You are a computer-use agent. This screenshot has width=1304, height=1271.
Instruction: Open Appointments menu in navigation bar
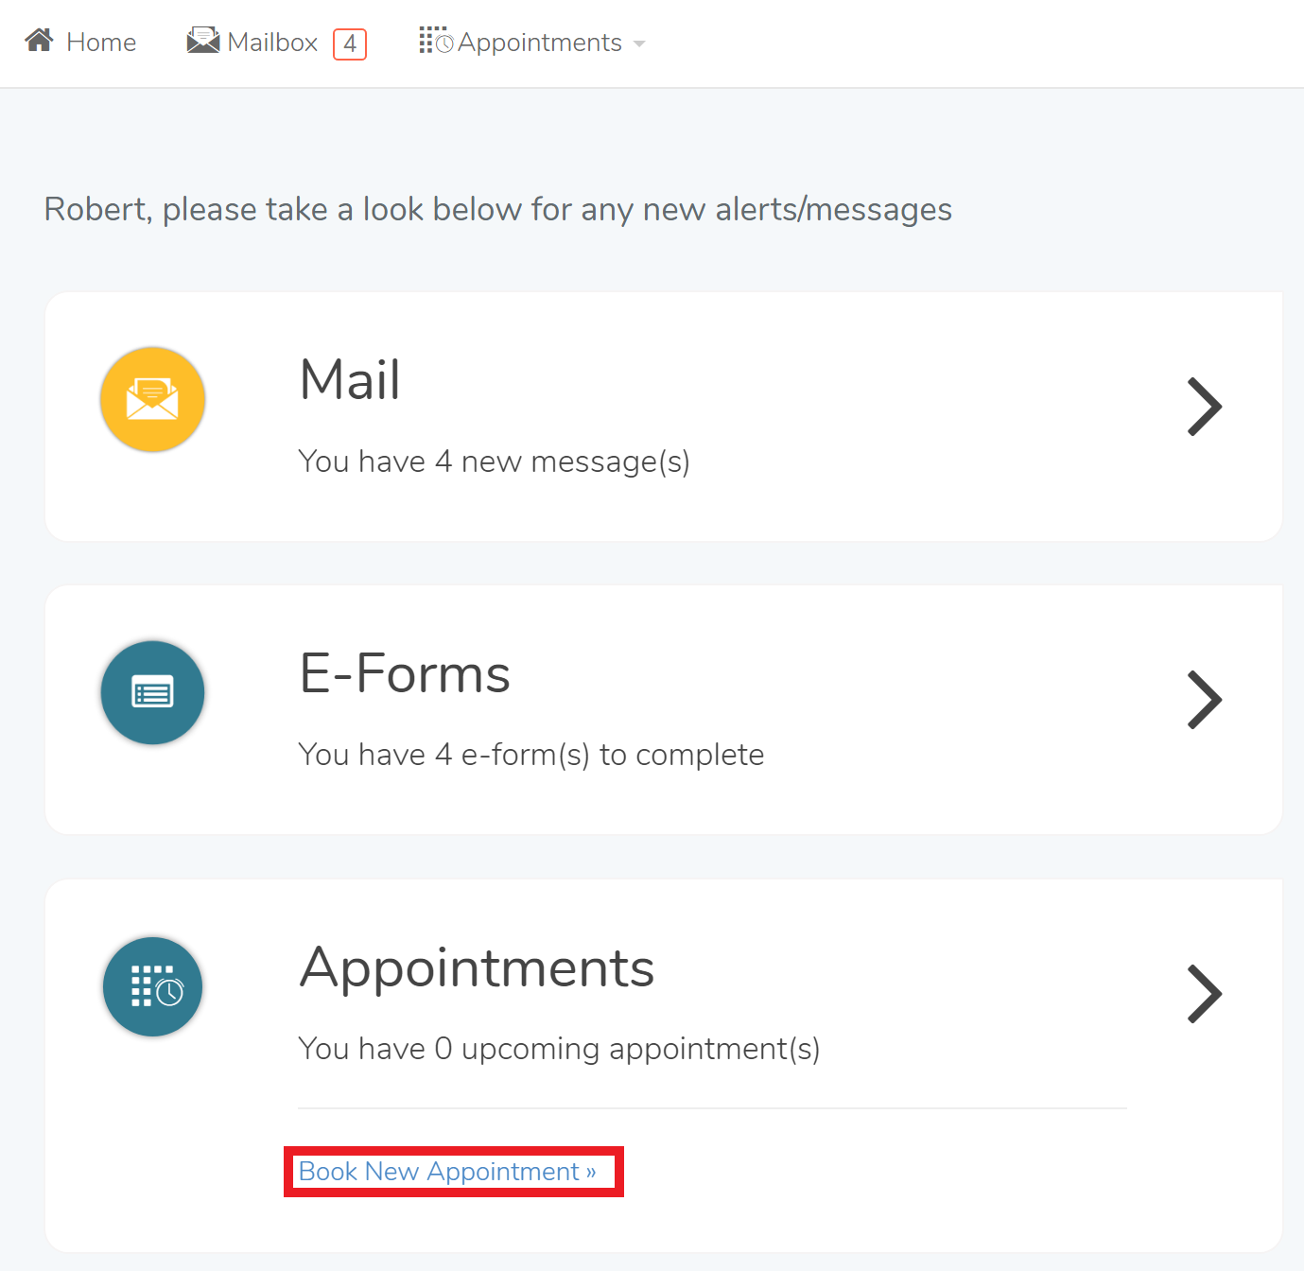pyautogui.click(x=539, y=43)
